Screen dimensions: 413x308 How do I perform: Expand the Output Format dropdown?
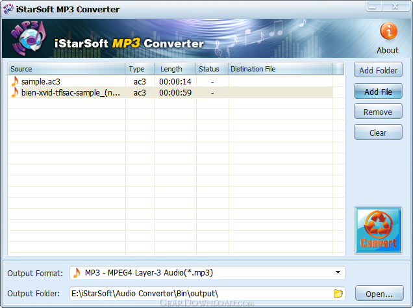tap(338, 272)
